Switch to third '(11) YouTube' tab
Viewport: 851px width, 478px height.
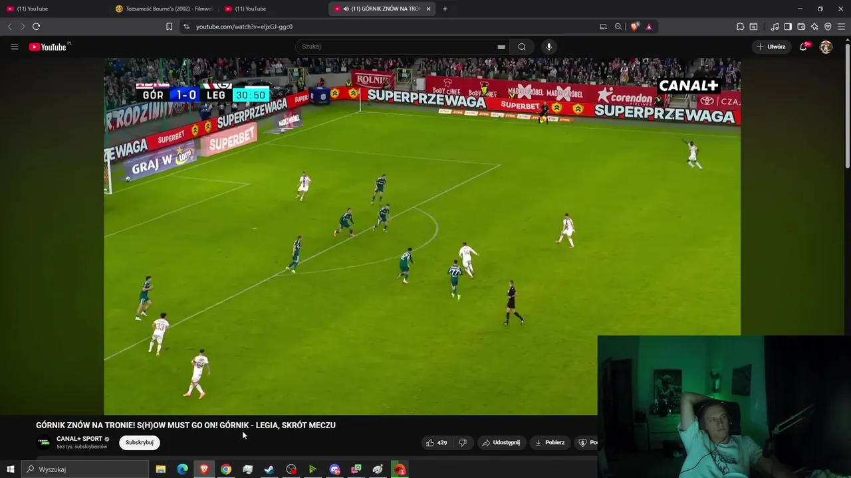coord(273,9)
